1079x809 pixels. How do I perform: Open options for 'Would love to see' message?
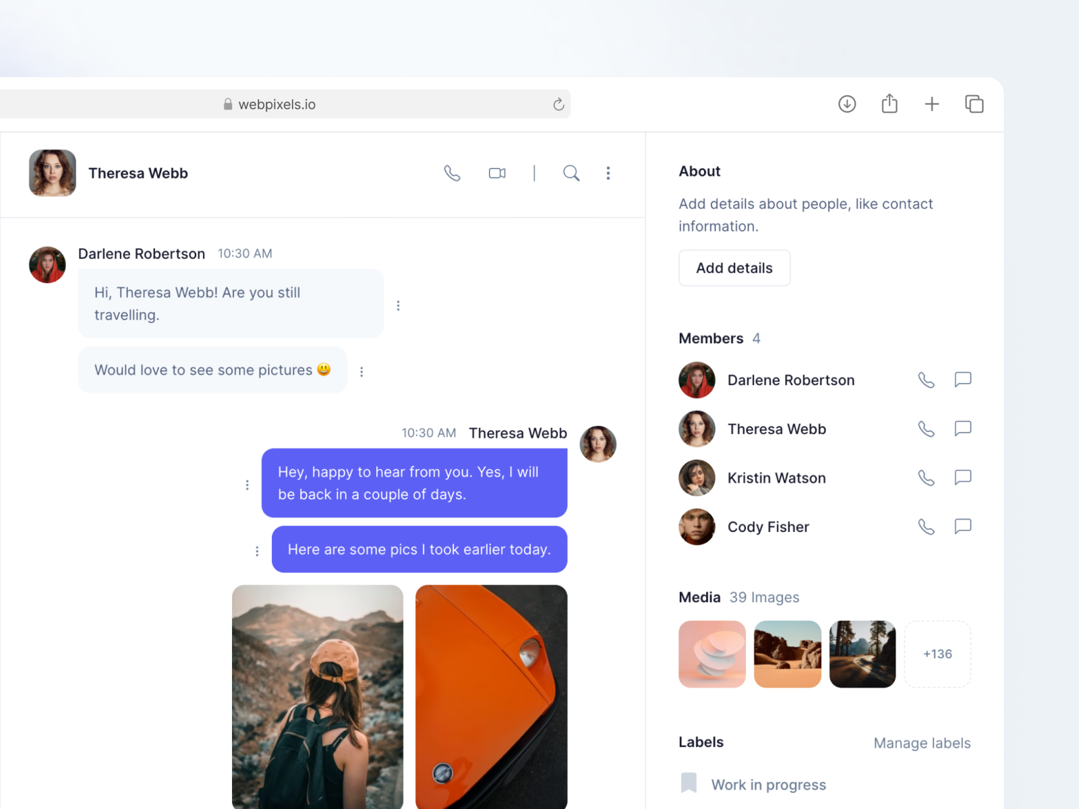point(361,371)
